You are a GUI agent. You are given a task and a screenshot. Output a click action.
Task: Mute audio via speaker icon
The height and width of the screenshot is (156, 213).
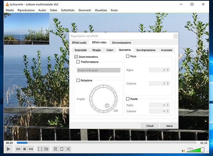pyautogui.click(x=183, y=151)
